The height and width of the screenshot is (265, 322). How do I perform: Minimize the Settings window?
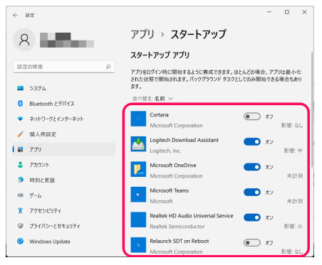269,12
